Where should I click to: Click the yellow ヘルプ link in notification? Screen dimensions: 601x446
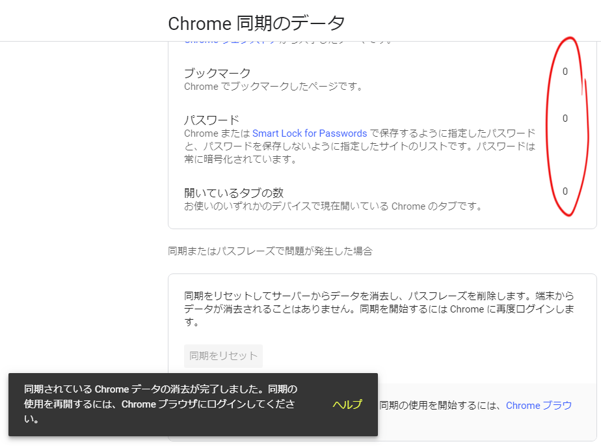[347, 404]
